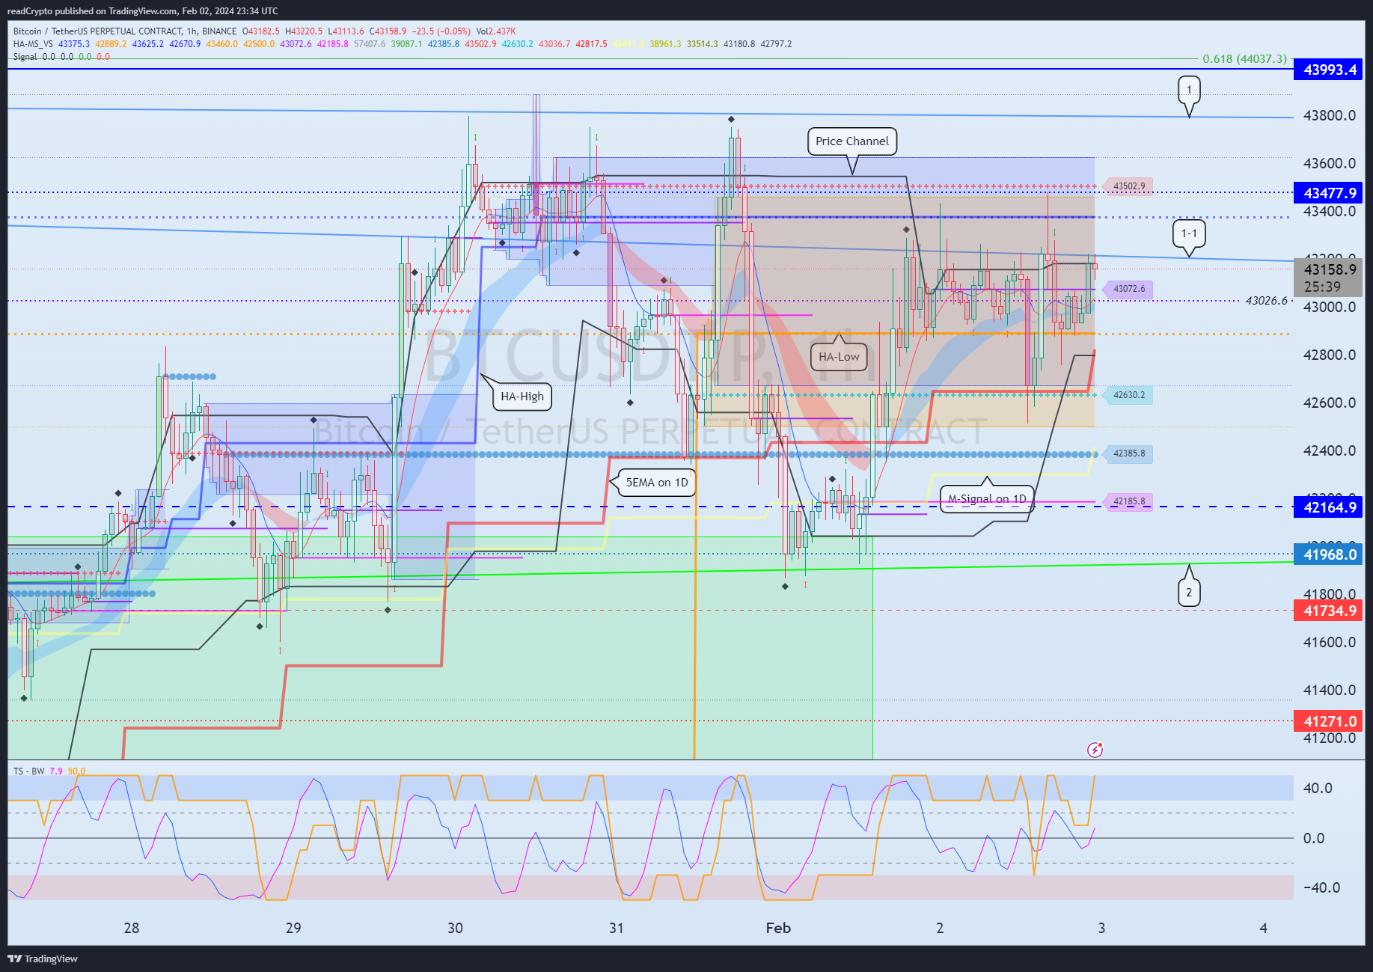This screenshot has height=972, width=1373.
Task: Click the Vol 2.437K value in header
Action: point(496,31)
